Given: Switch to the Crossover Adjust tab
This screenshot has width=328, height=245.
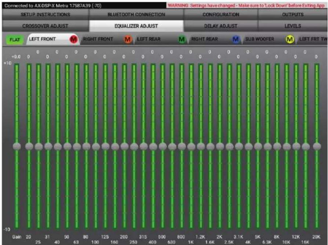Looking at the screenshot, I should [46, 26].
